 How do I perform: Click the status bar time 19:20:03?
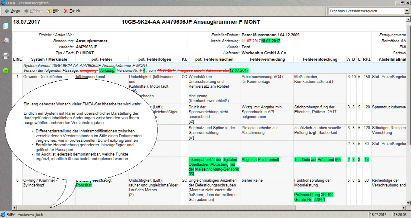tap(400, 215)
